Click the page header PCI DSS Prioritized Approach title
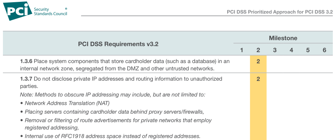This screenshot has width=335, height=140. 280,12
